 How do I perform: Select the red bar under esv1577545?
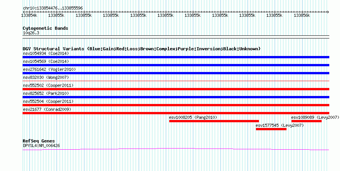pos(271,129)
